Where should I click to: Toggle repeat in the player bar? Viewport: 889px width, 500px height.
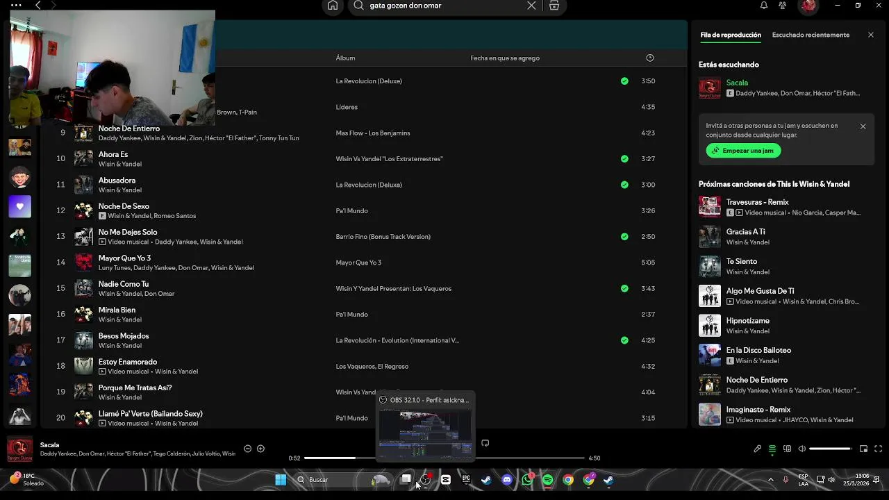coord(485,443)
